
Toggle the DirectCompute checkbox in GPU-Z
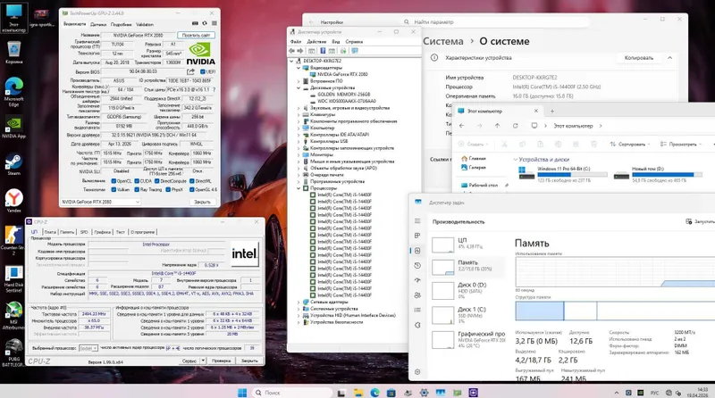click(157, 181)
